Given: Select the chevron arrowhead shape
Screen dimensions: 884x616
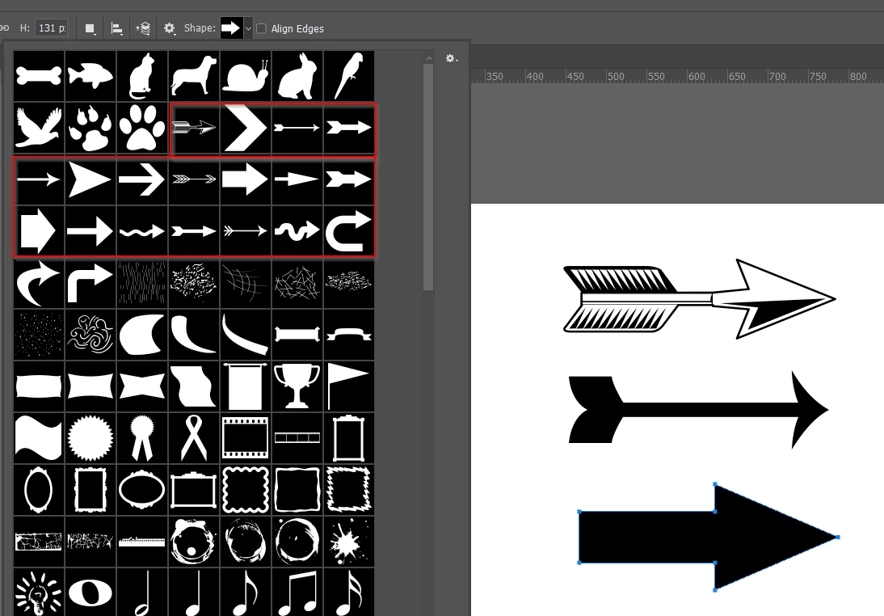Looking at the screenshot, I should tap(246, 128).
